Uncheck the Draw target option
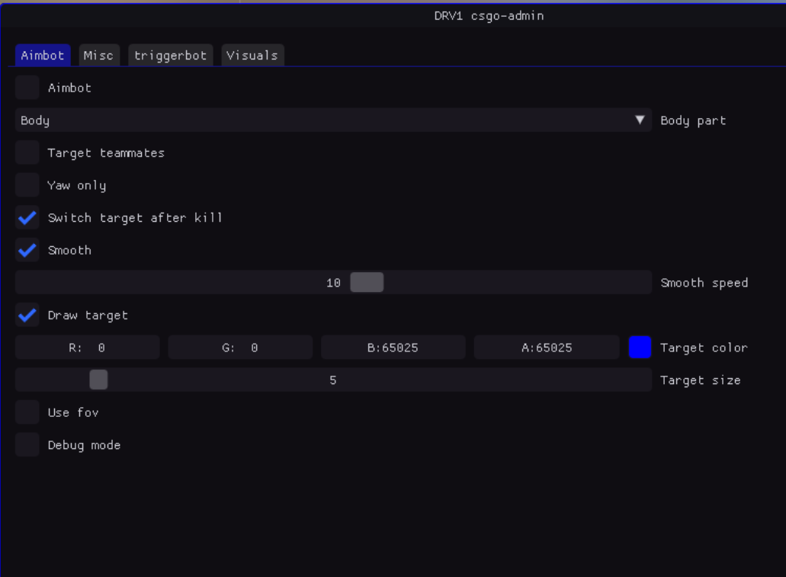This screenshot has height=577, width=786. (27, 315)
